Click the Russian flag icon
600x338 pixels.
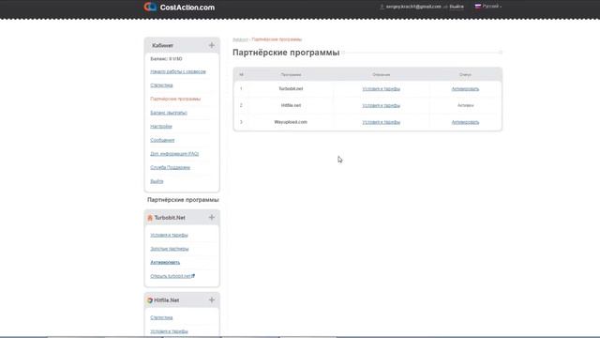click(x=478, y=7)
